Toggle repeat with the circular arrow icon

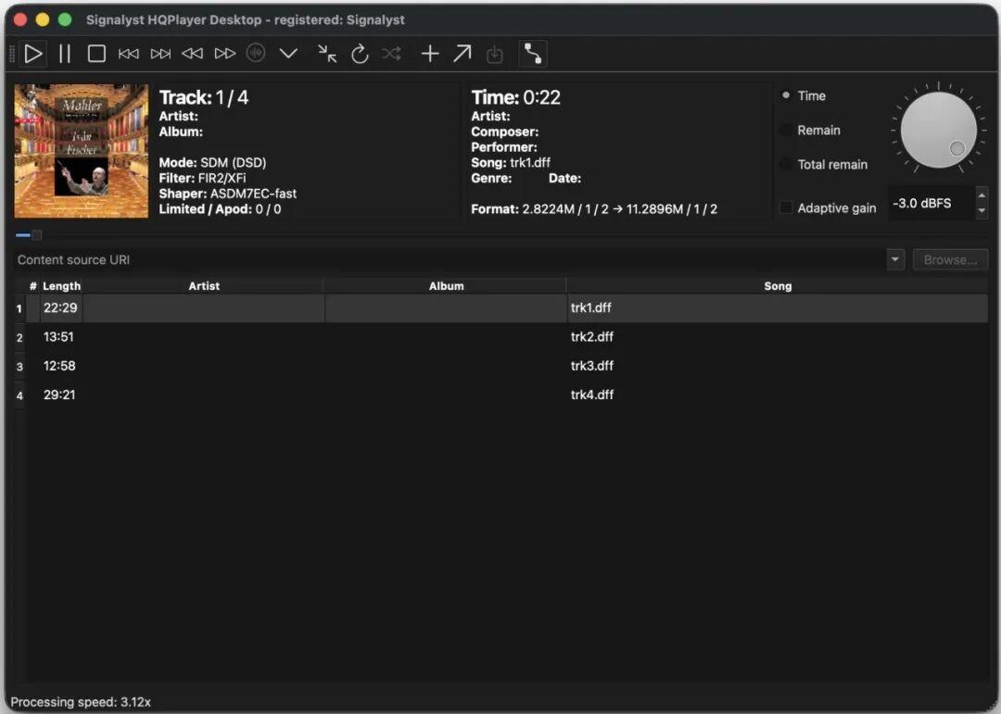pyautogui.click(x=360, y=54)
